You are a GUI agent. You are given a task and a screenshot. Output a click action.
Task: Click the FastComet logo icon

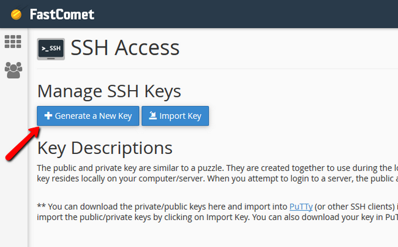[17, 14]
